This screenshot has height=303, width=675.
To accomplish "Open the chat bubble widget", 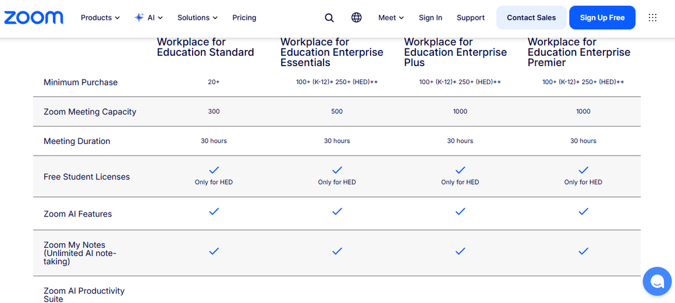I will 658,281.
